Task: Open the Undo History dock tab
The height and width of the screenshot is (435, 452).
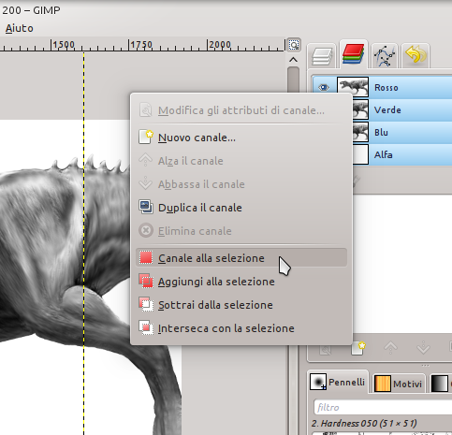Action: [416, 56]
